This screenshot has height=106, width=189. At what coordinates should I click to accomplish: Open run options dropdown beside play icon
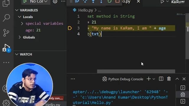[167, 1]
